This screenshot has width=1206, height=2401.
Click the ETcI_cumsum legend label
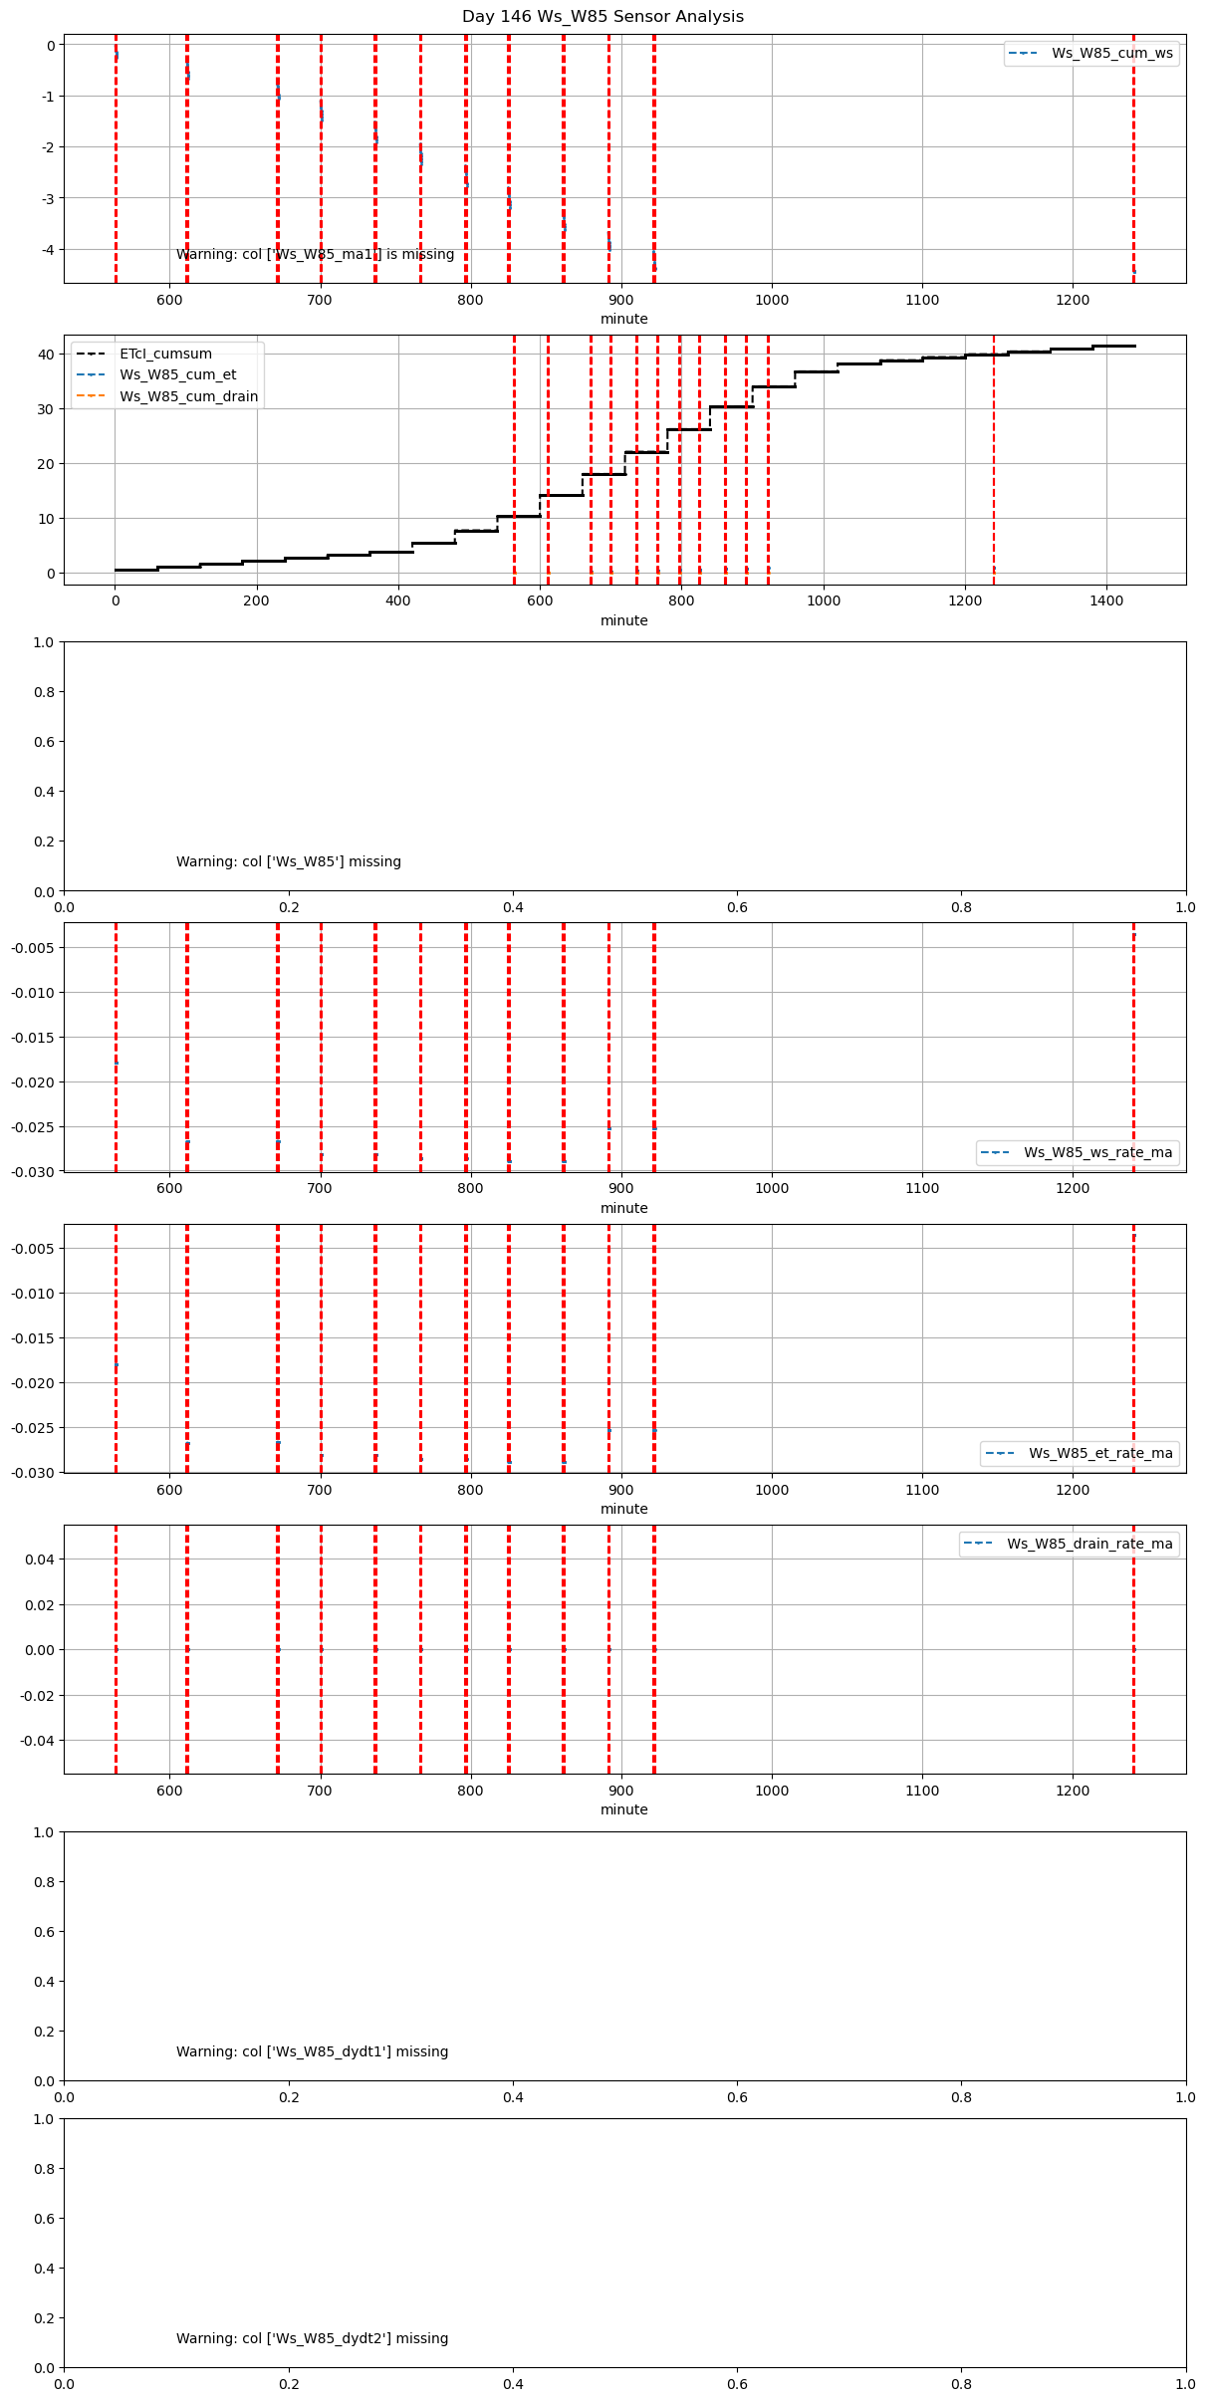coord(165,354)
